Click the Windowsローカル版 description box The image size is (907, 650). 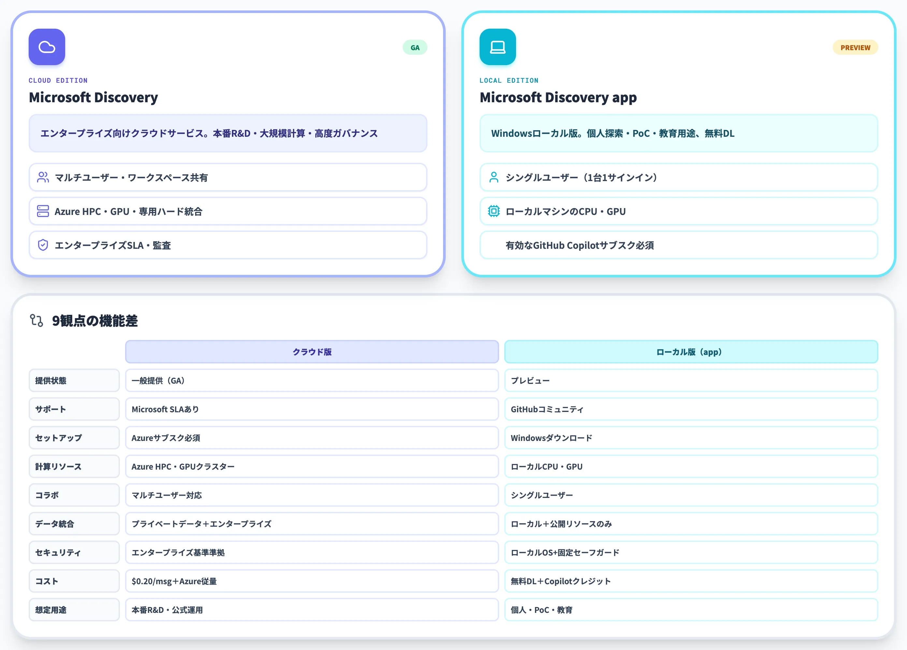(679, 133)
